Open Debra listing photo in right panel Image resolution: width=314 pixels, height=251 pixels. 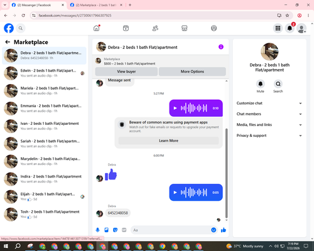click(x=269, y=51)
